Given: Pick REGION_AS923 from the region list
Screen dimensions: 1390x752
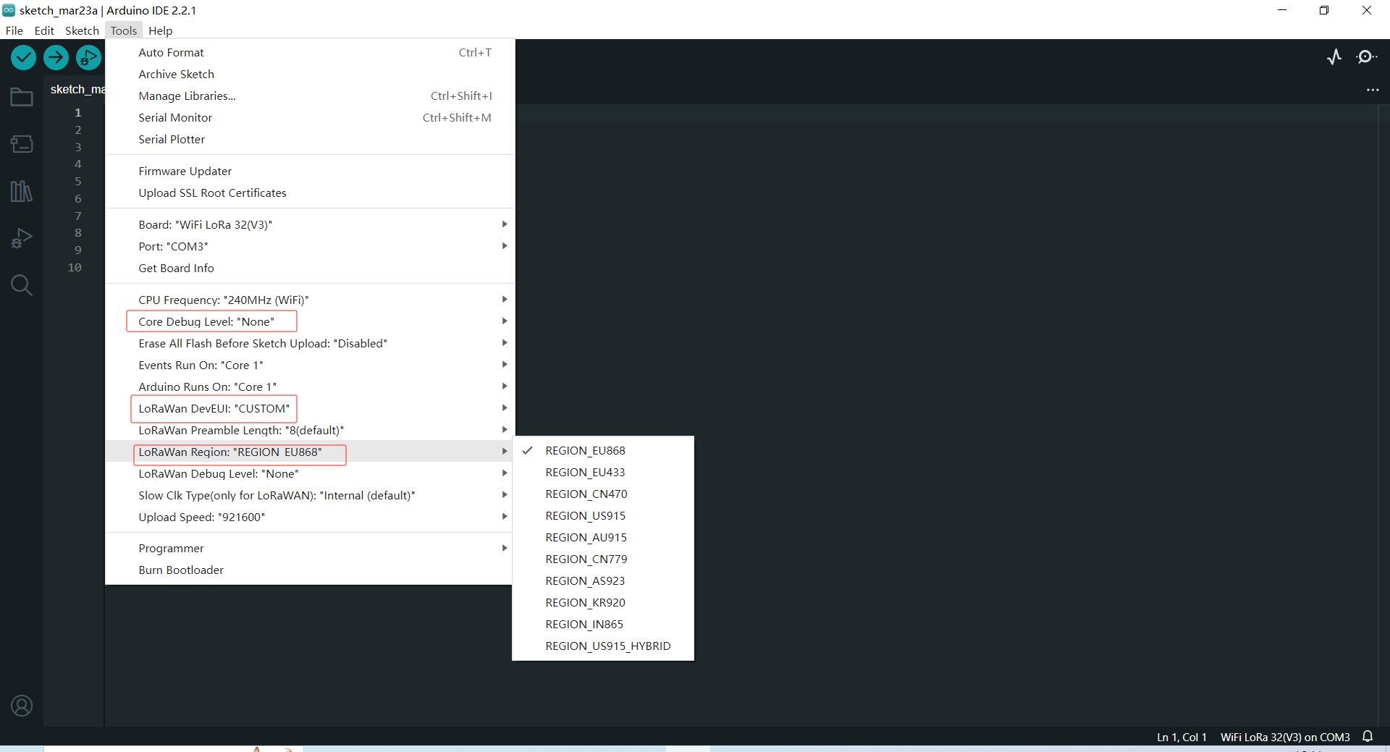Looking at the screenshot, I should click(x=585, y=581).
